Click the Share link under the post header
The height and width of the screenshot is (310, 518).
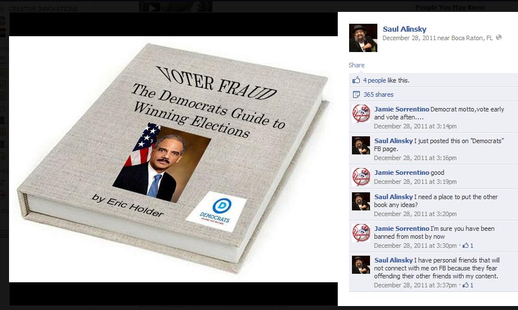pos(356,65)
